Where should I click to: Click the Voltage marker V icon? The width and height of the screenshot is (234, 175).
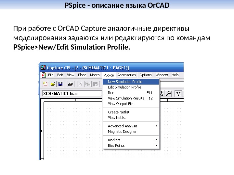[178, 94]
